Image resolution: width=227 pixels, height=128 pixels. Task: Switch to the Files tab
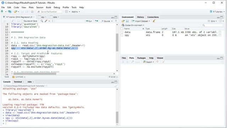pos(124,58)
